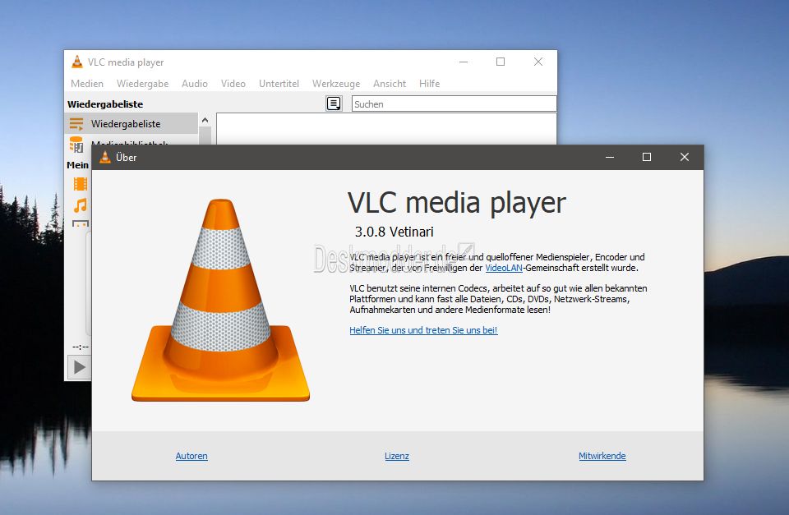Click the 'VLC media player' title of the main window

[126, 62]
